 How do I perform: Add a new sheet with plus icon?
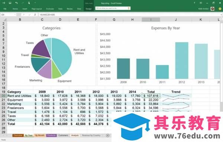pos(108,135)
